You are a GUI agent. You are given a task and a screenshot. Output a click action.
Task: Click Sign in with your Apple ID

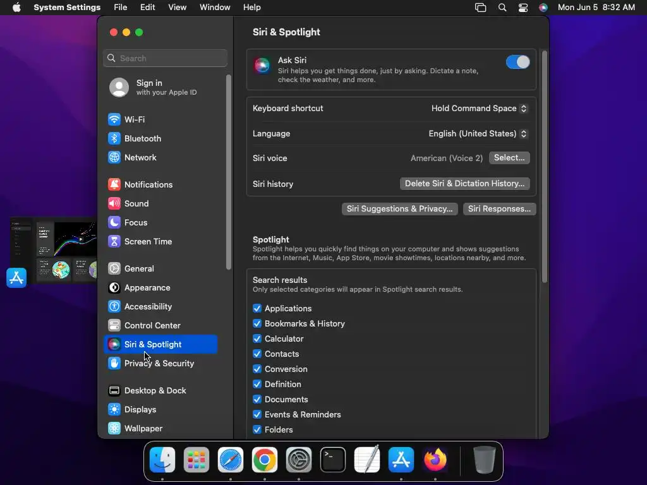coord(160,87)
